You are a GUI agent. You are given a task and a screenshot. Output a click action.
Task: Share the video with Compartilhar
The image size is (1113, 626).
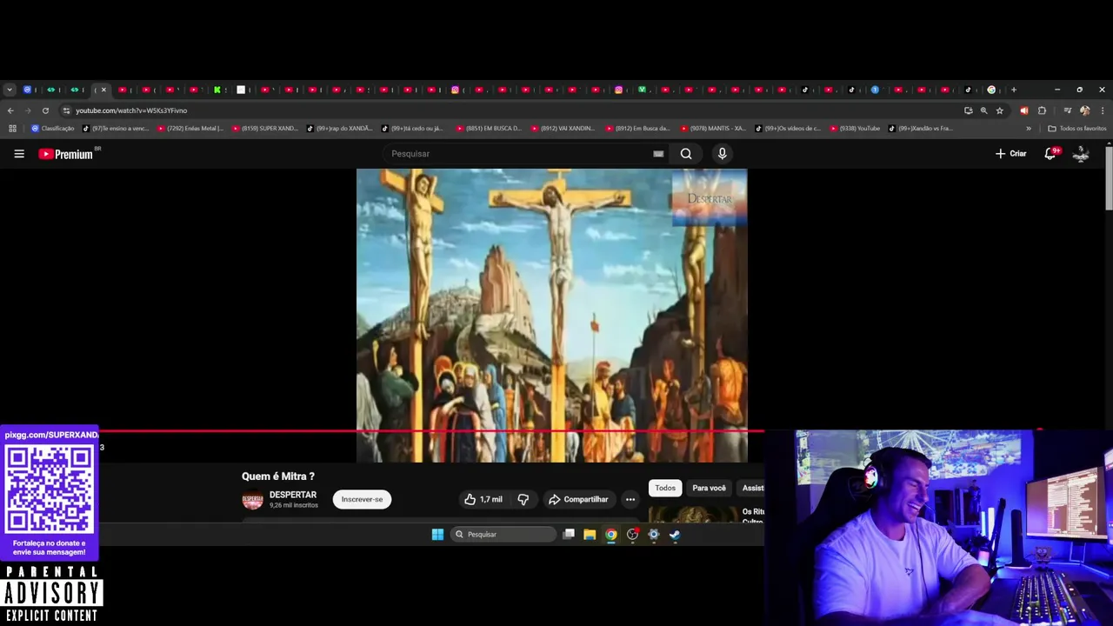[x=578, y=499]
